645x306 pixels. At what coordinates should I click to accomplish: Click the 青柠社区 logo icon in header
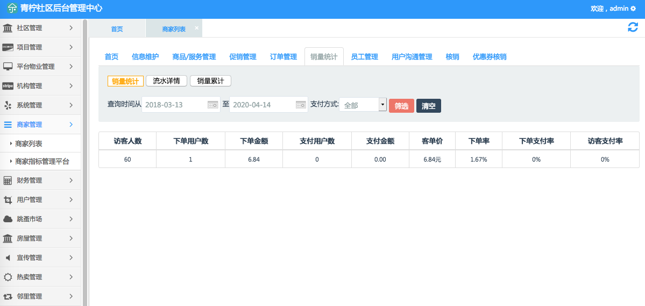(x=12, y=8)
